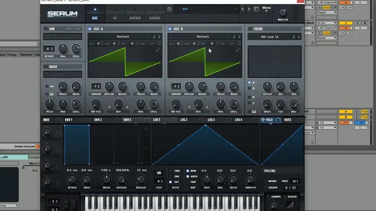Go to next preset with right arrow
The height and width of the screenshot is (211, 376).
[x=249, y=9]
